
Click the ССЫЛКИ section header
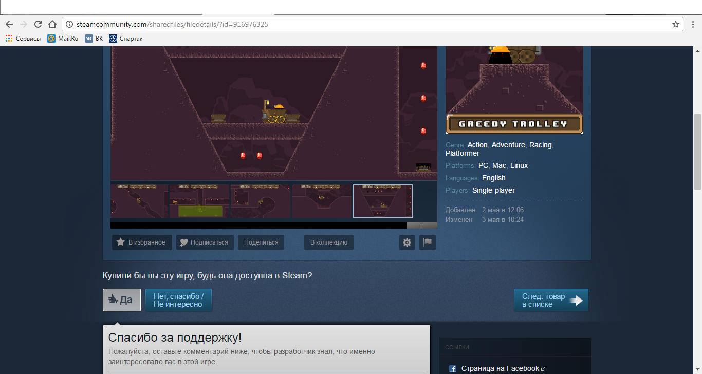[x=457, y=347]
